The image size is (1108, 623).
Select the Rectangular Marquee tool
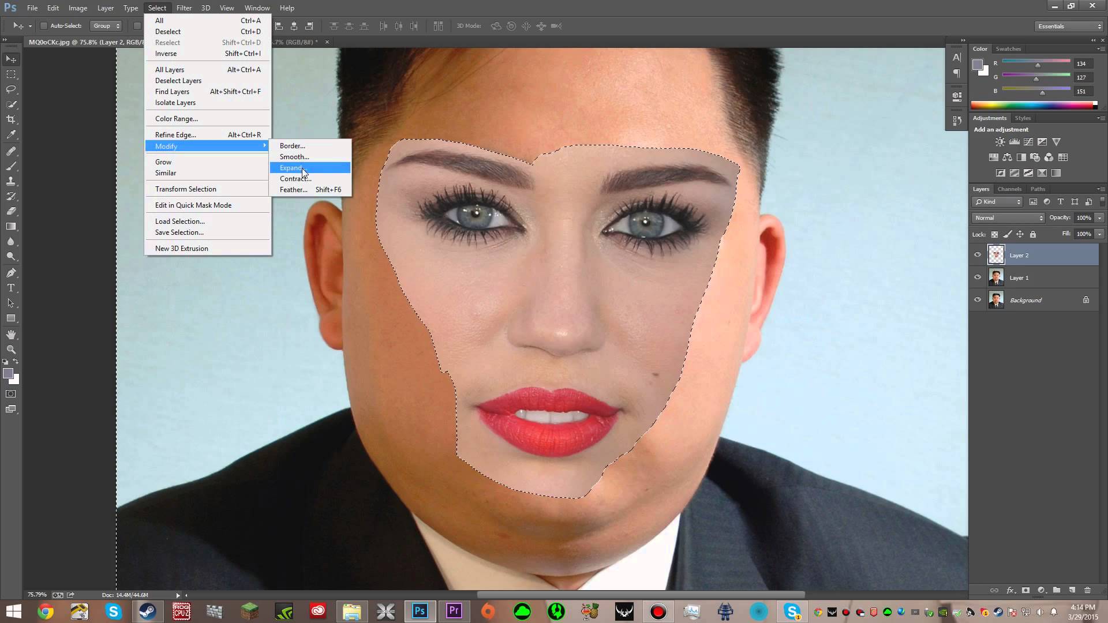11,74
